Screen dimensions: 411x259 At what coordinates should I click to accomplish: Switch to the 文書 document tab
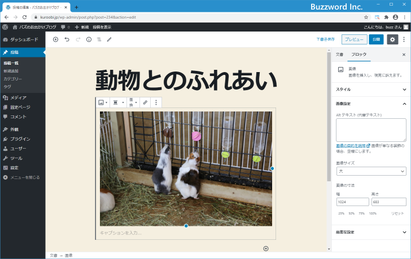(339, 55)
